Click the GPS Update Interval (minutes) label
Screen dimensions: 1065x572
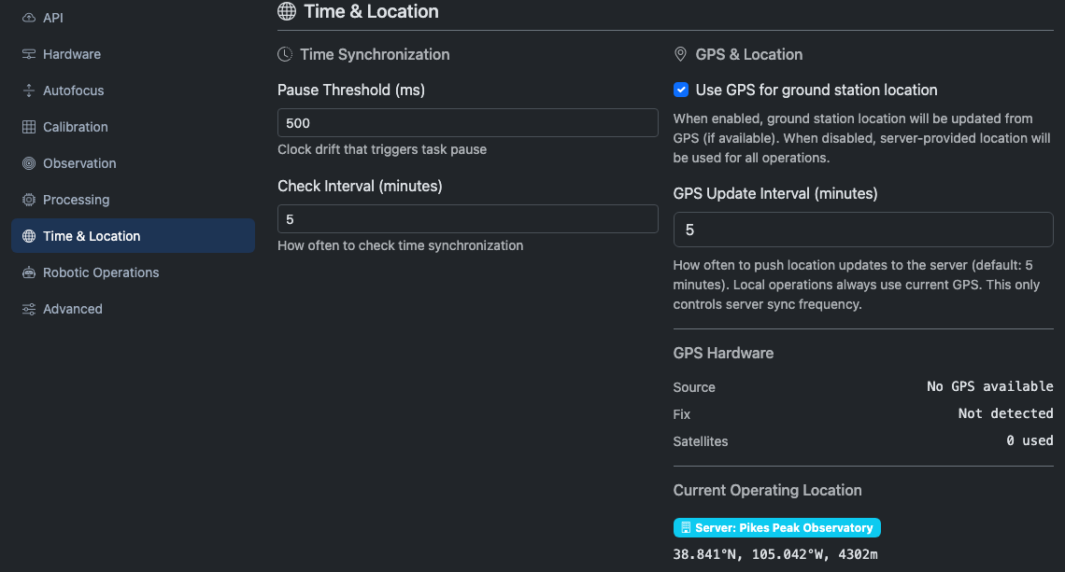[x=775, y=193]
